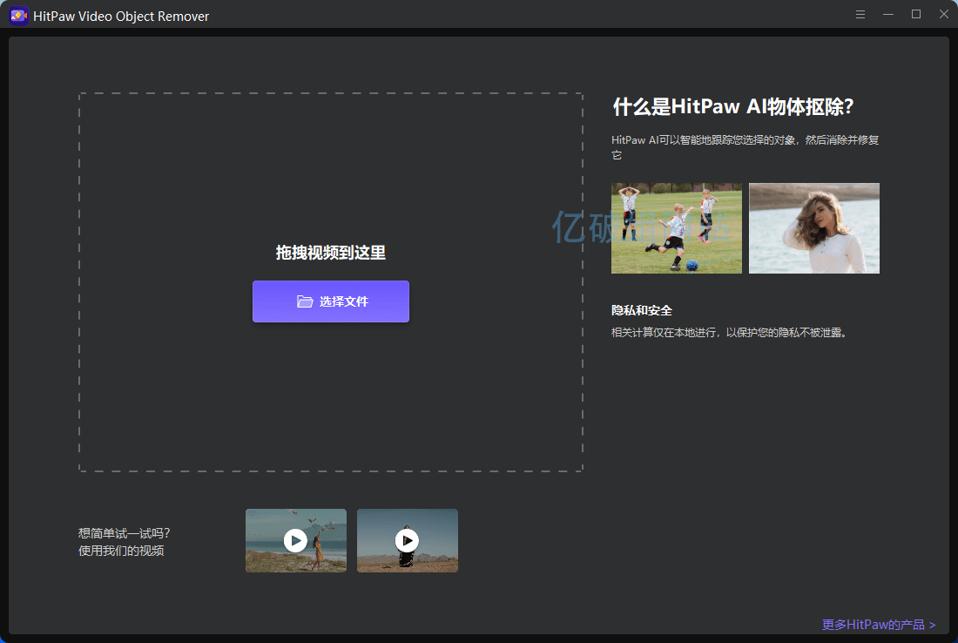Click the folder icon on the 选择文件 button
Viewport: 958px width, 643px height.
click(303, 301)
